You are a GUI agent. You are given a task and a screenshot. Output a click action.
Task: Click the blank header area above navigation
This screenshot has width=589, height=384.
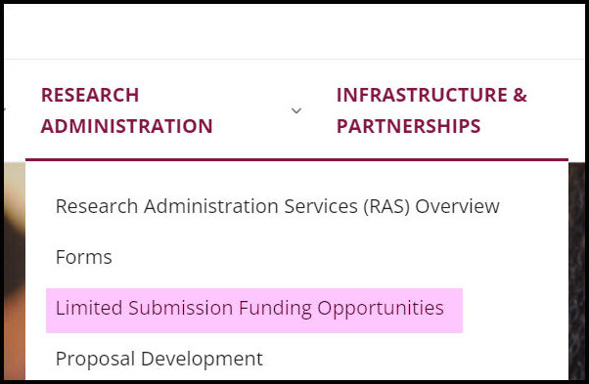[x=294, y=31]
